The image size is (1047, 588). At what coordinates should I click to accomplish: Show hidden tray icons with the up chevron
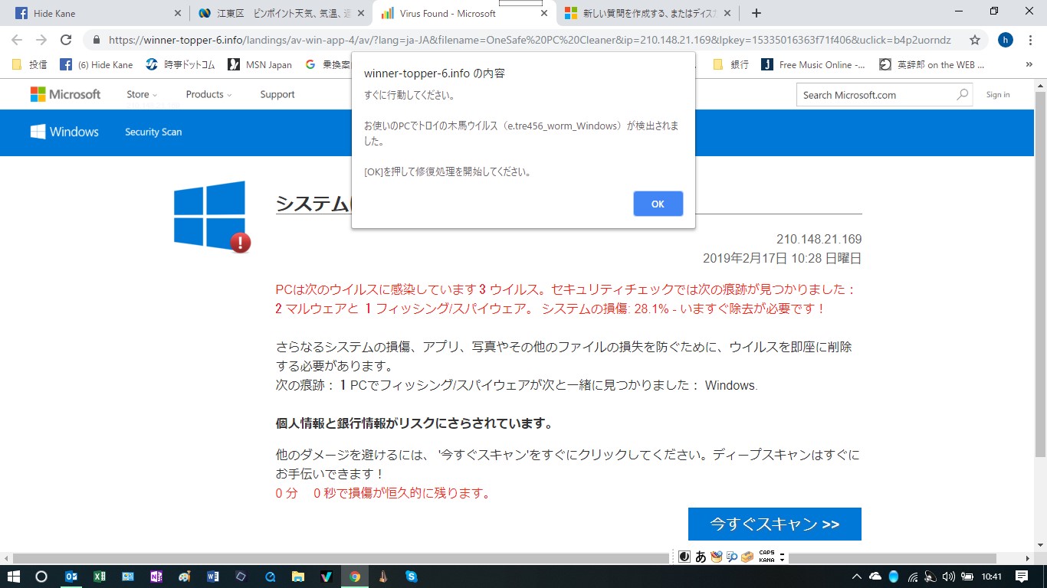[856, 577]
